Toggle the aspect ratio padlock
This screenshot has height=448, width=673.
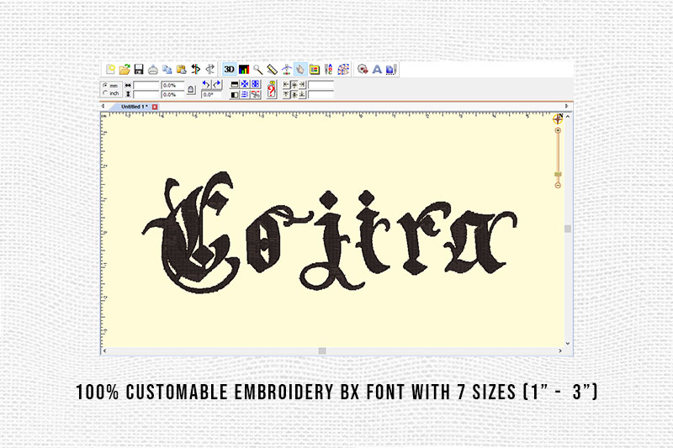[192, 89]
